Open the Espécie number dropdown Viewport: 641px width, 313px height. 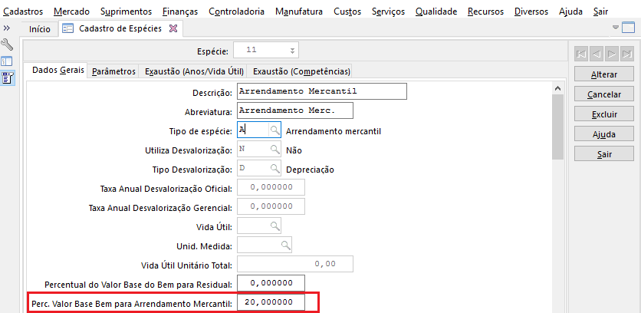pyautogui.click(x=292, y=51)
